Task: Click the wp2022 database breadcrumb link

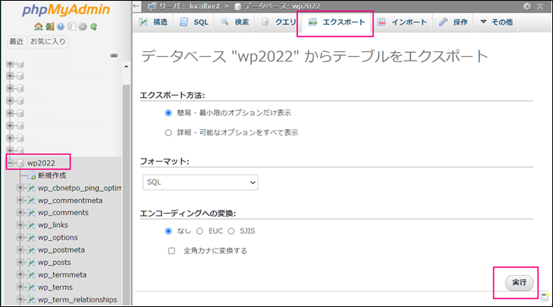Action: coord(306,6)
